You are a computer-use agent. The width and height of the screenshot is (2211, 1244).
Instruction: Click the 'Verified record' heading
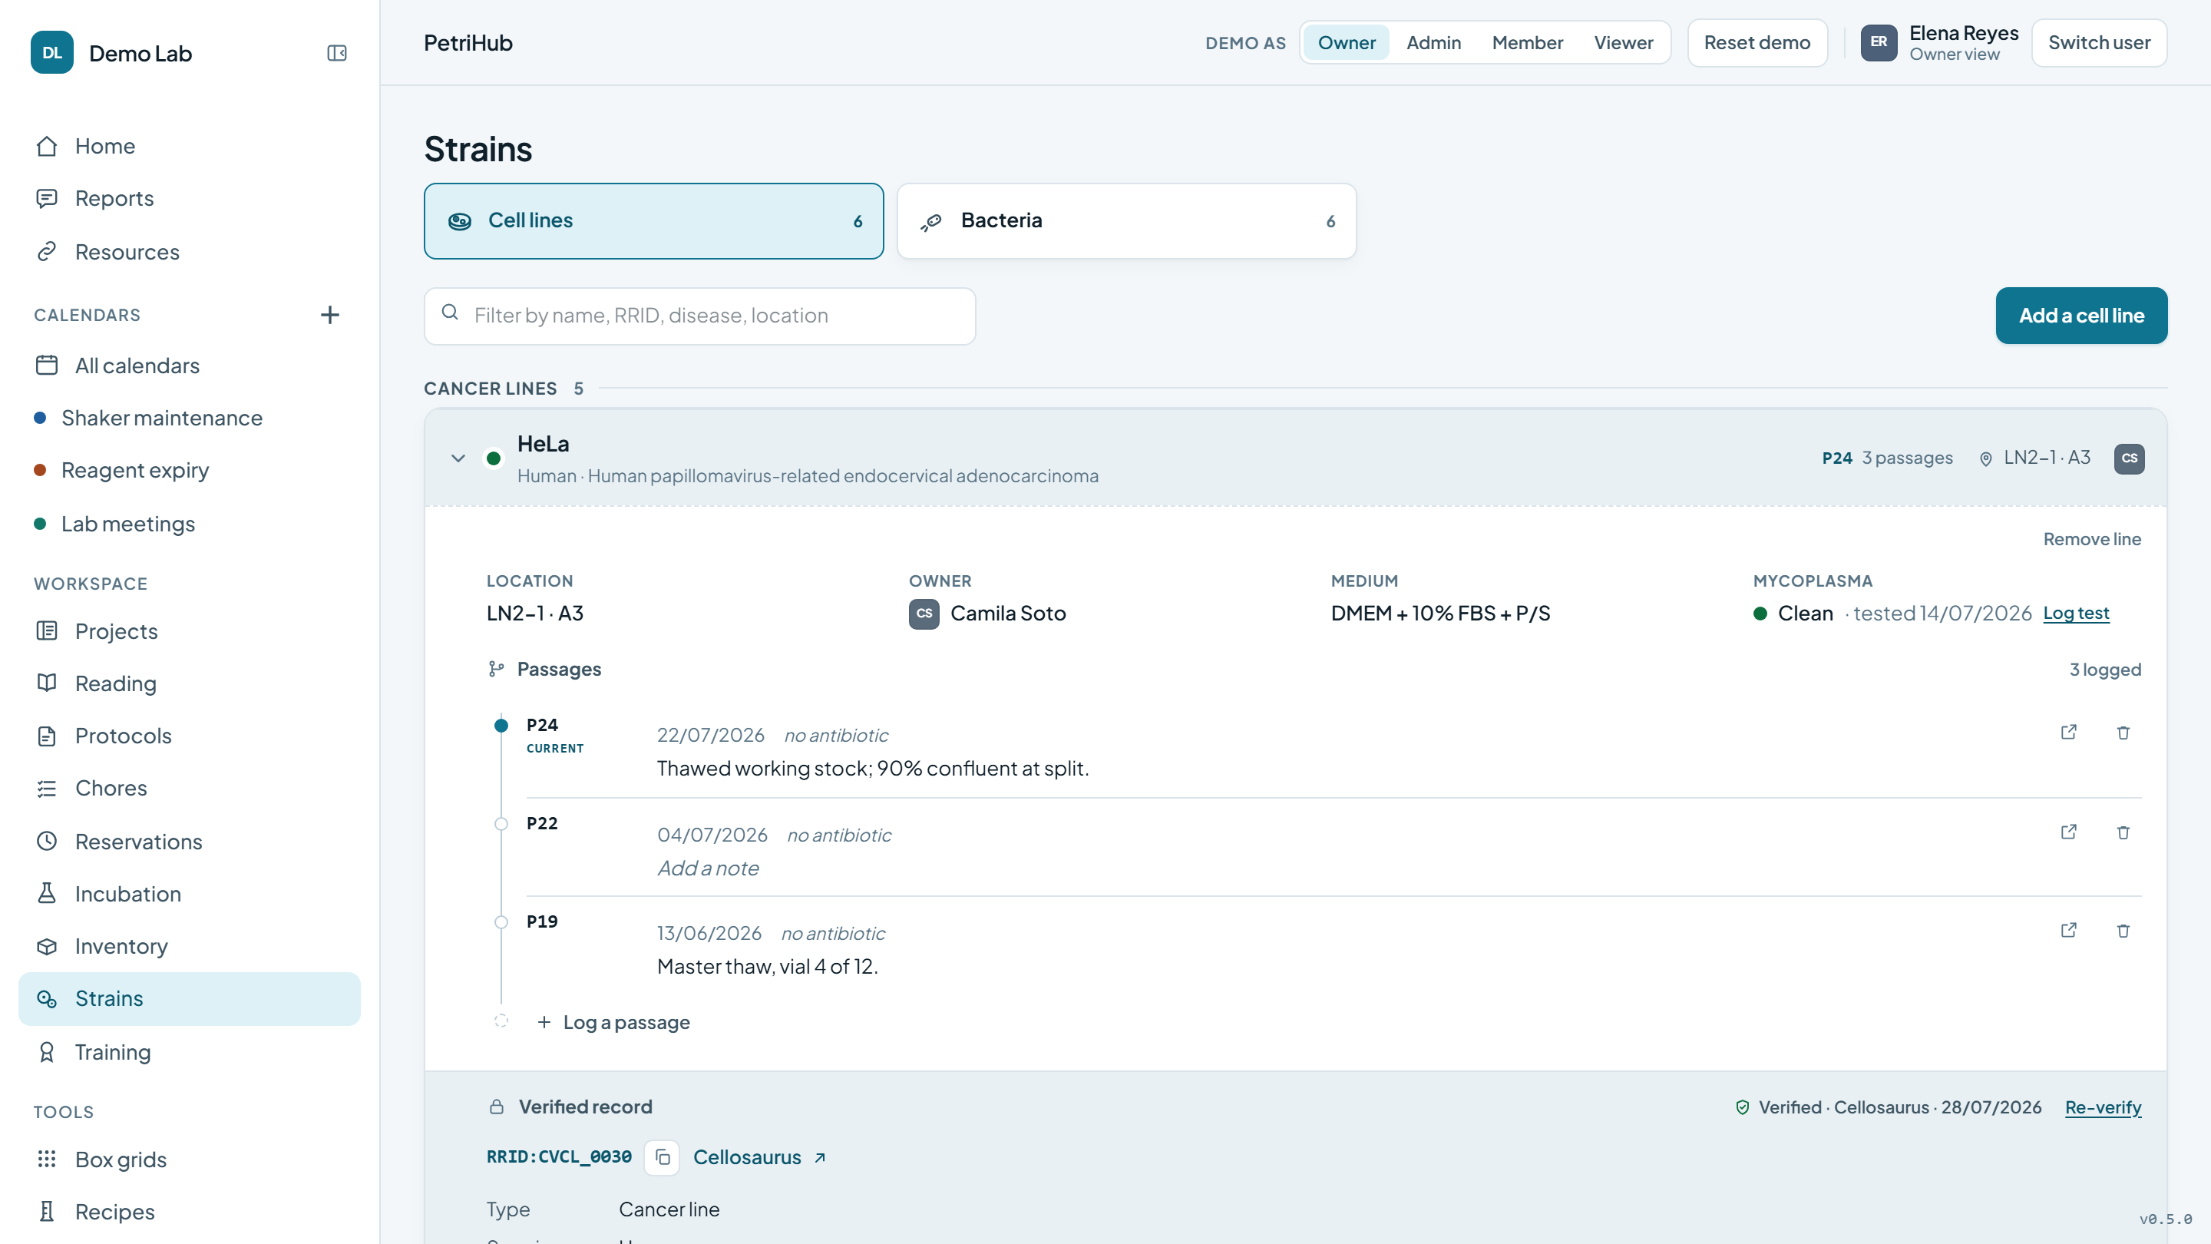(x=585, y=1107)
